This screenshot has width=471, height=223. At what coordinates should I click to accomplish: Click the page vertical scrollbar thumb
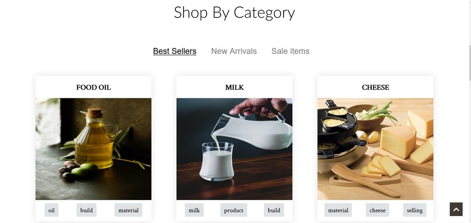pyautogui.click(x=470, y=63)
